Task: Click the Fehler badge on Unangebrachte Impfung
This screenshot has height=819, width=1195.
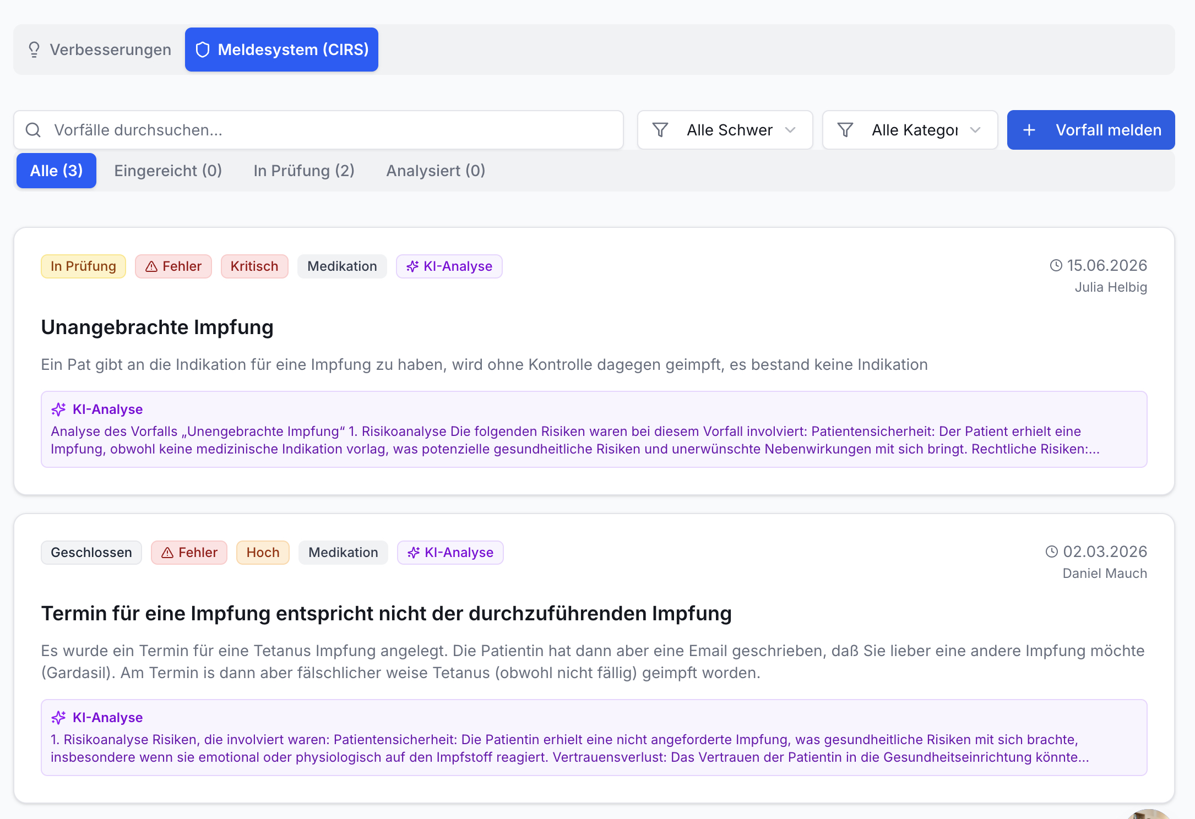Action: point(173,266)
